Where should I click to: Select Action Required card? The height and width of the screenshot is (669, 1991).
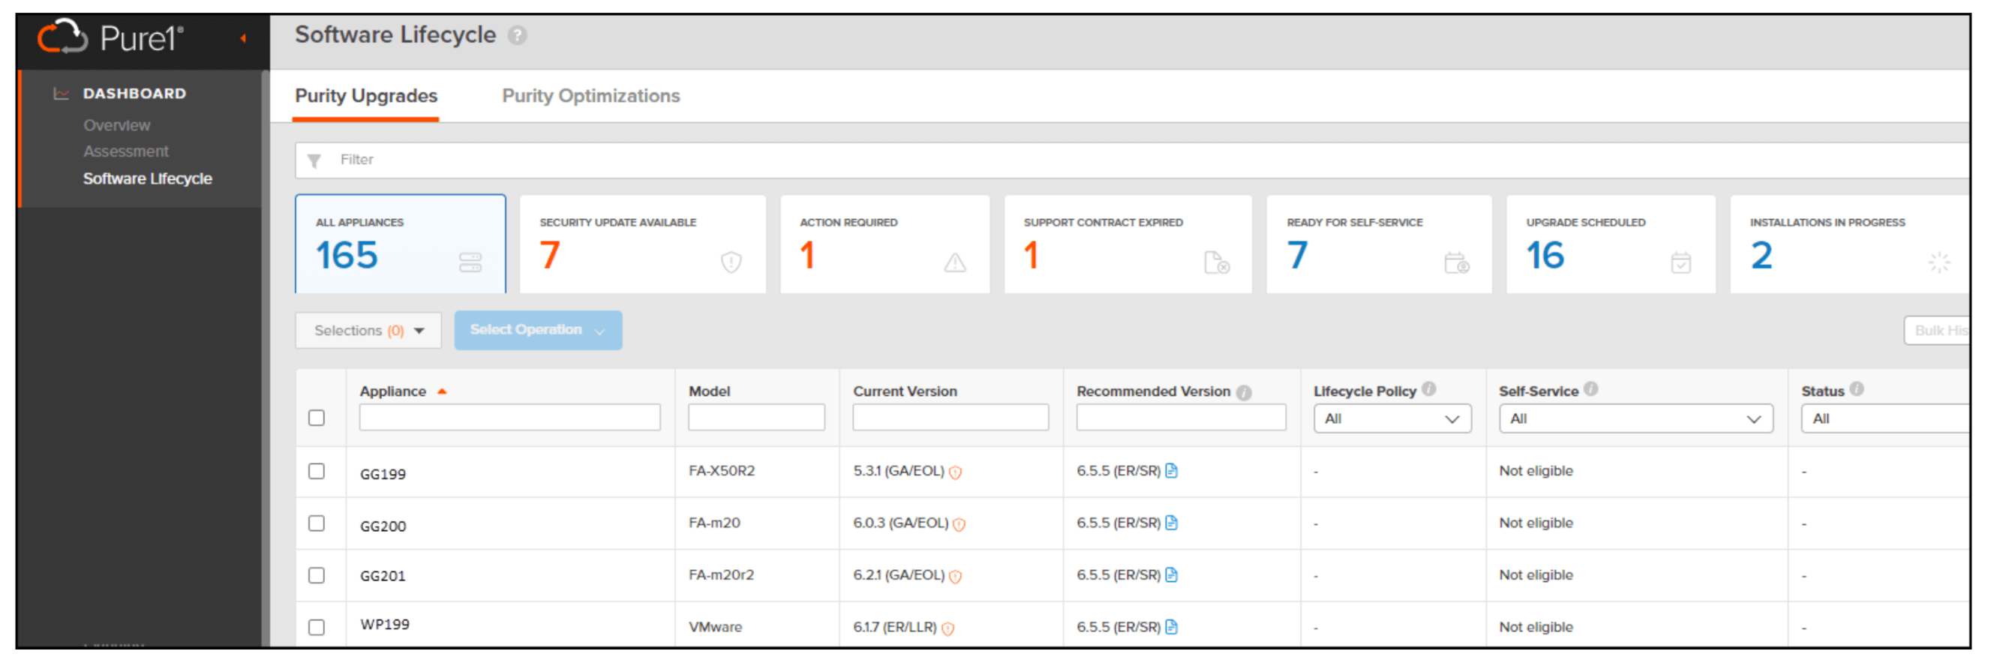click(885, 244)
